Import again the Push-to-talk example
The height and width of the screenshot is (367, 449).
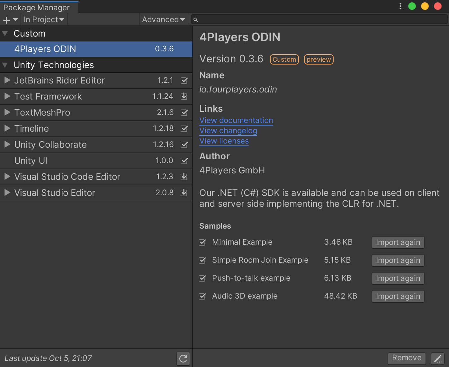click(398, 278)
